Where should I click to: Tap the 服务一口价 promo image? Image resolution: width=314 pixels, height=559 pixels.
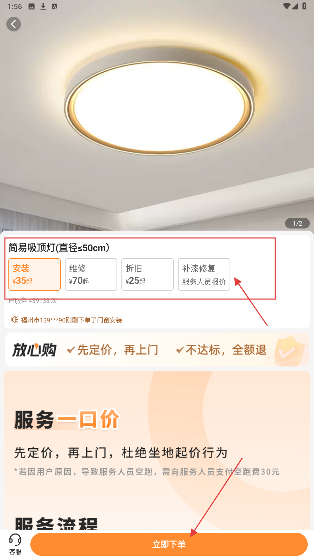(x=157, y=450)
